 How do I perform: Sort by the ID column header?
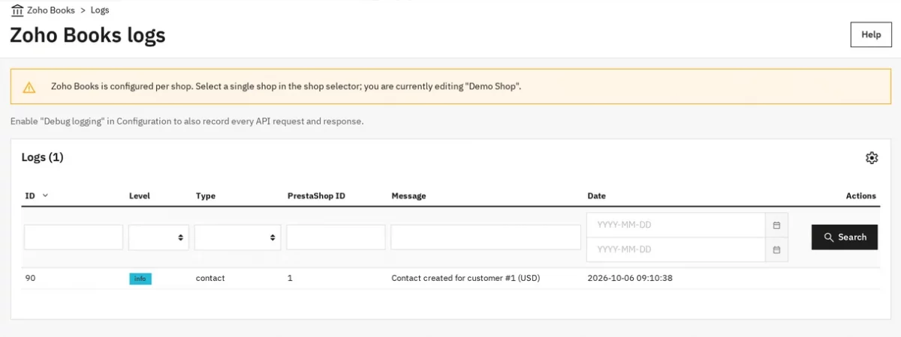click(x=30, y=195)
